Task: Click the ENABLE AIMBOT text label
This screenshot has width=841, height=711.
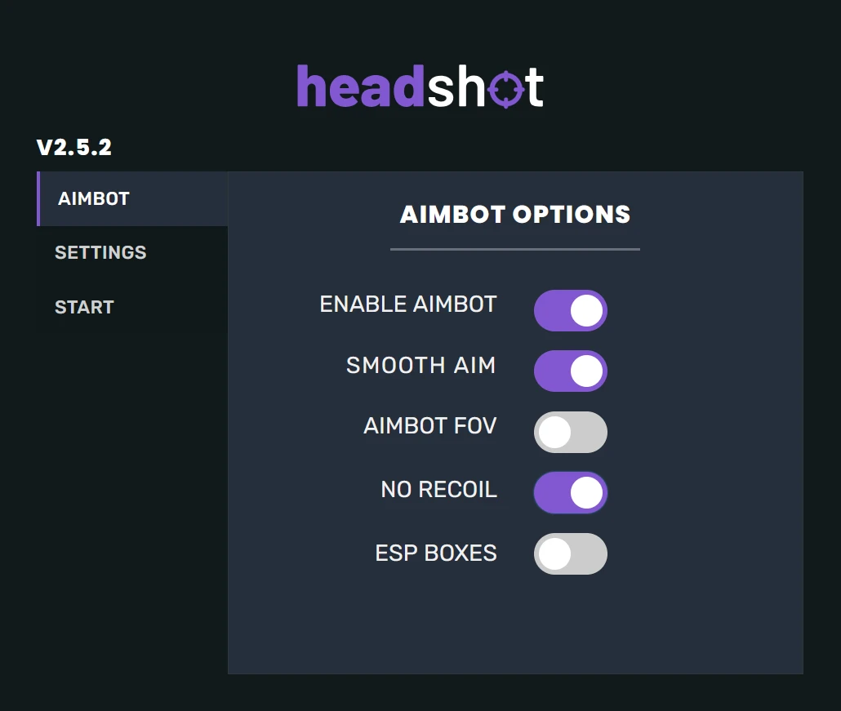Action: pos(408,304)
